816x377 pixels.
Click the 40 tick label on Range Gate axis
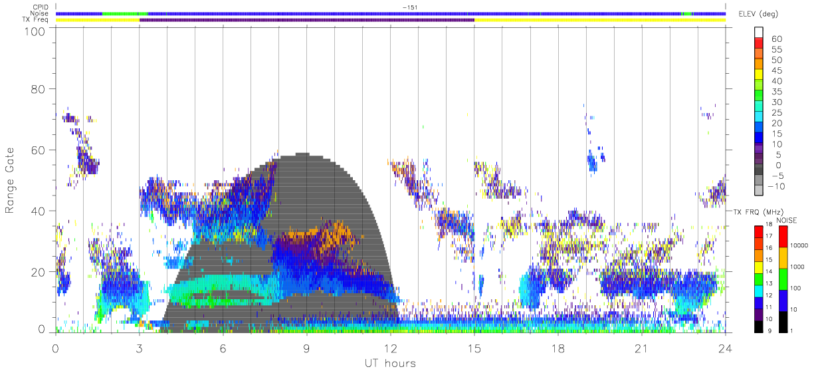(39, 211)
